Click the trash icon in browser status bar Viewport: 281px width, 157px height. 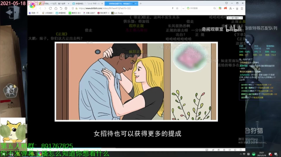point(224,150)
